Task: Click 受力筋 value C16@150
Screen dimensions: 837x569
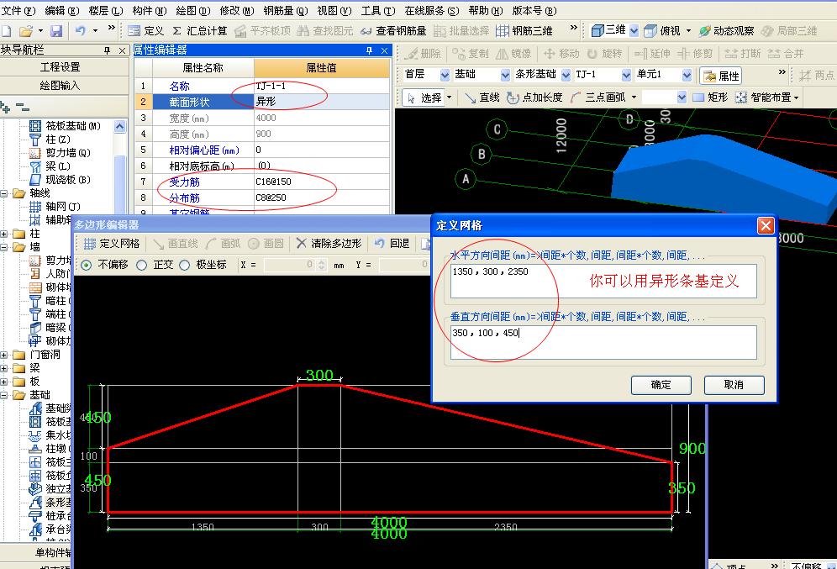Action: [x=322, y=182]
